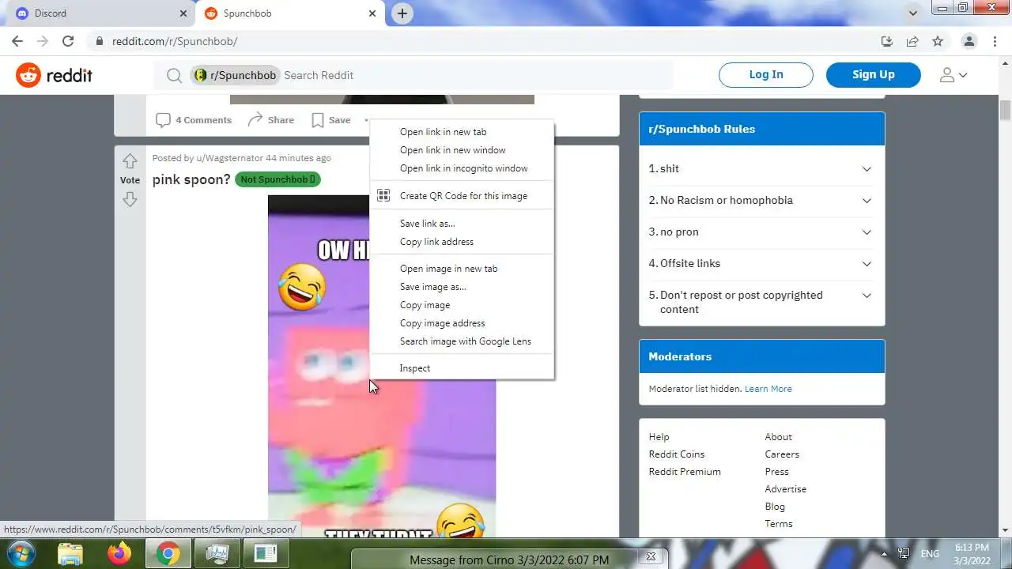Open the pink spoon? post title
This screenshot has width=1012, height=569.
[191, 179]
